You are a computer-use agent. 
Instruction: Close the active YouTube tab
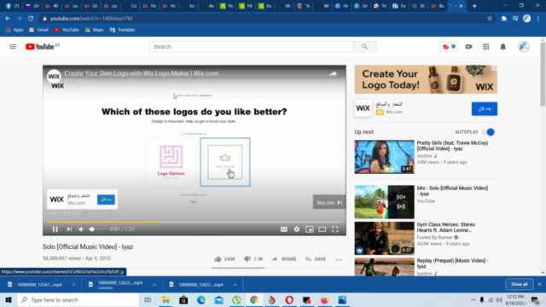pos(461,6)
